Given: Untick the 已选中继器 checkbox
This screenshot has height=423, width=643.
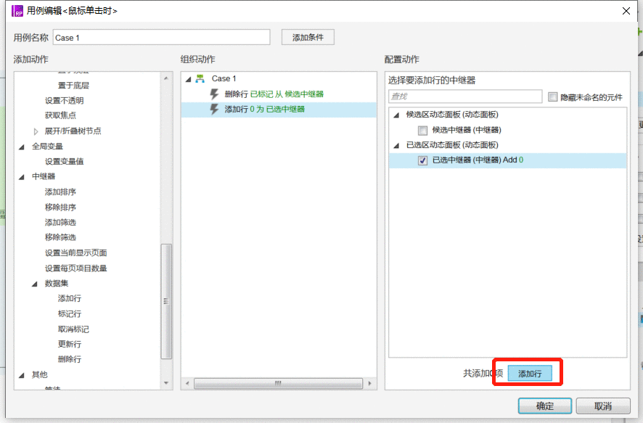Looking at the screenshot, I should coord(422,160).
